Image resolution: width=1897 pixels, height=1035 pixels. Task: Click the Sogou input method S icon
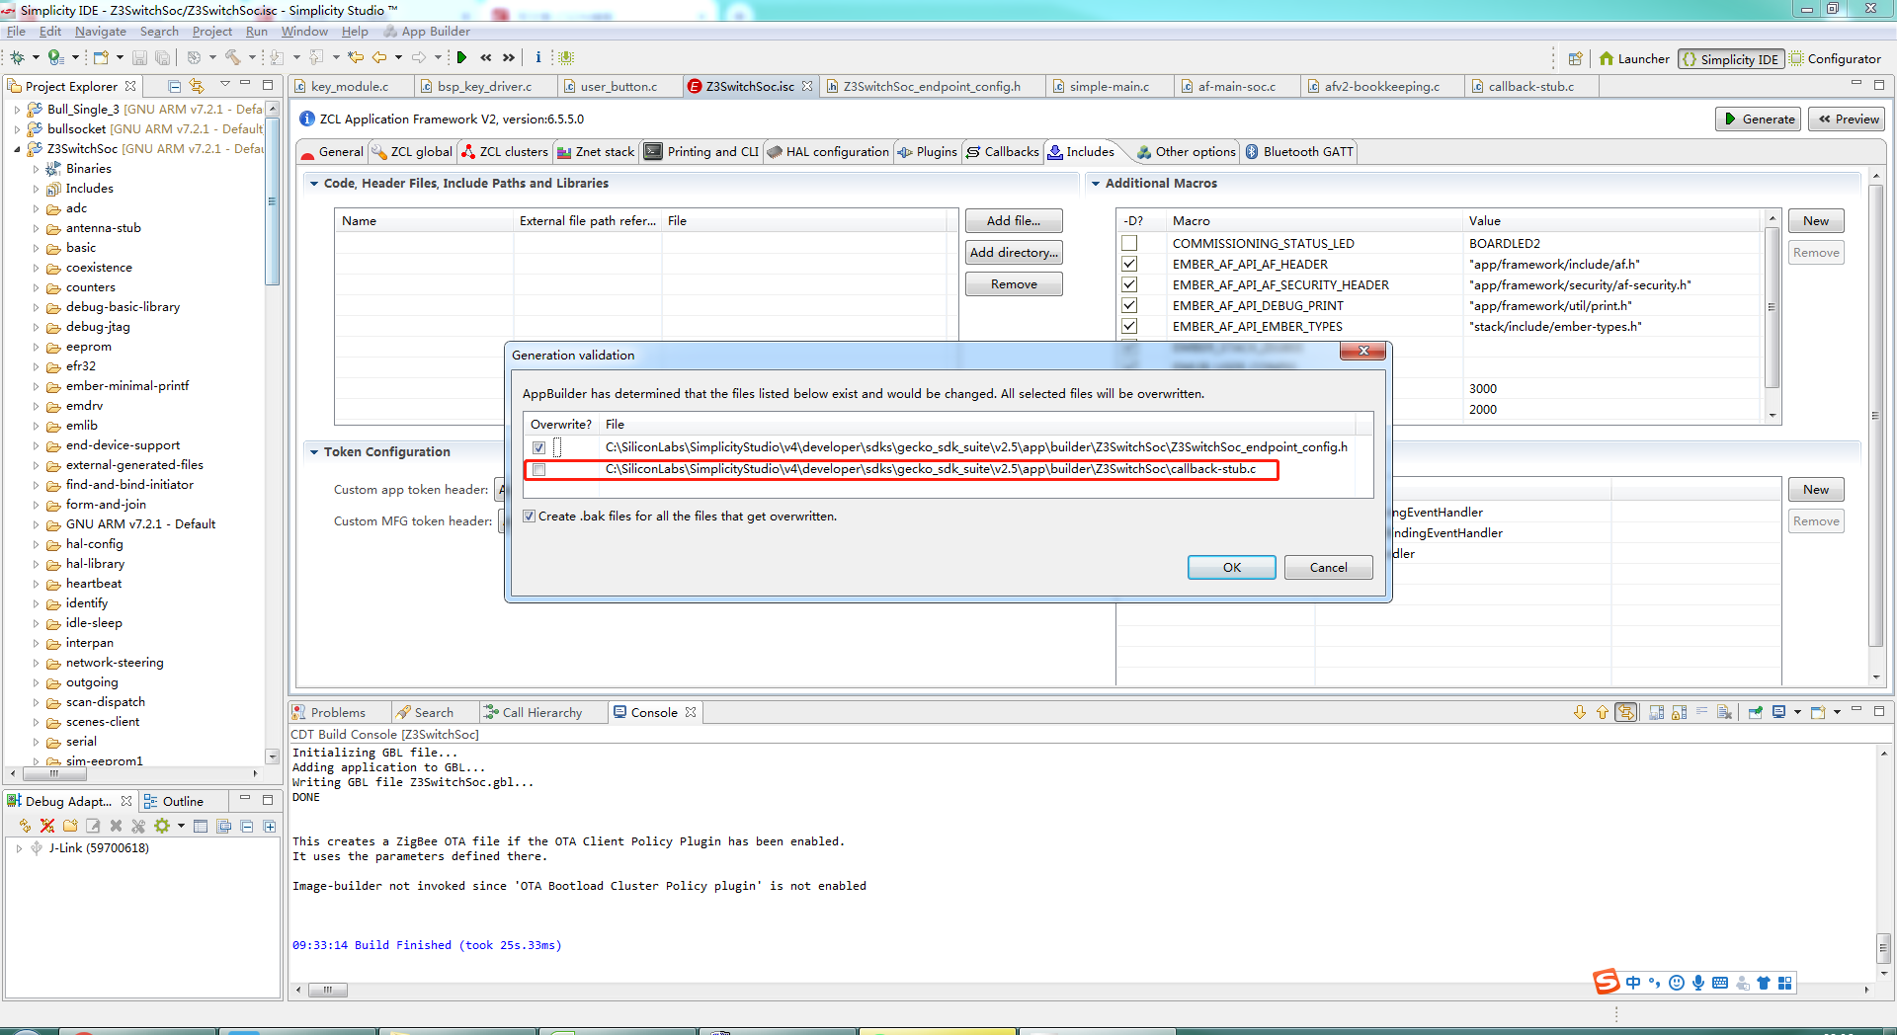(x=1607, y=982)
